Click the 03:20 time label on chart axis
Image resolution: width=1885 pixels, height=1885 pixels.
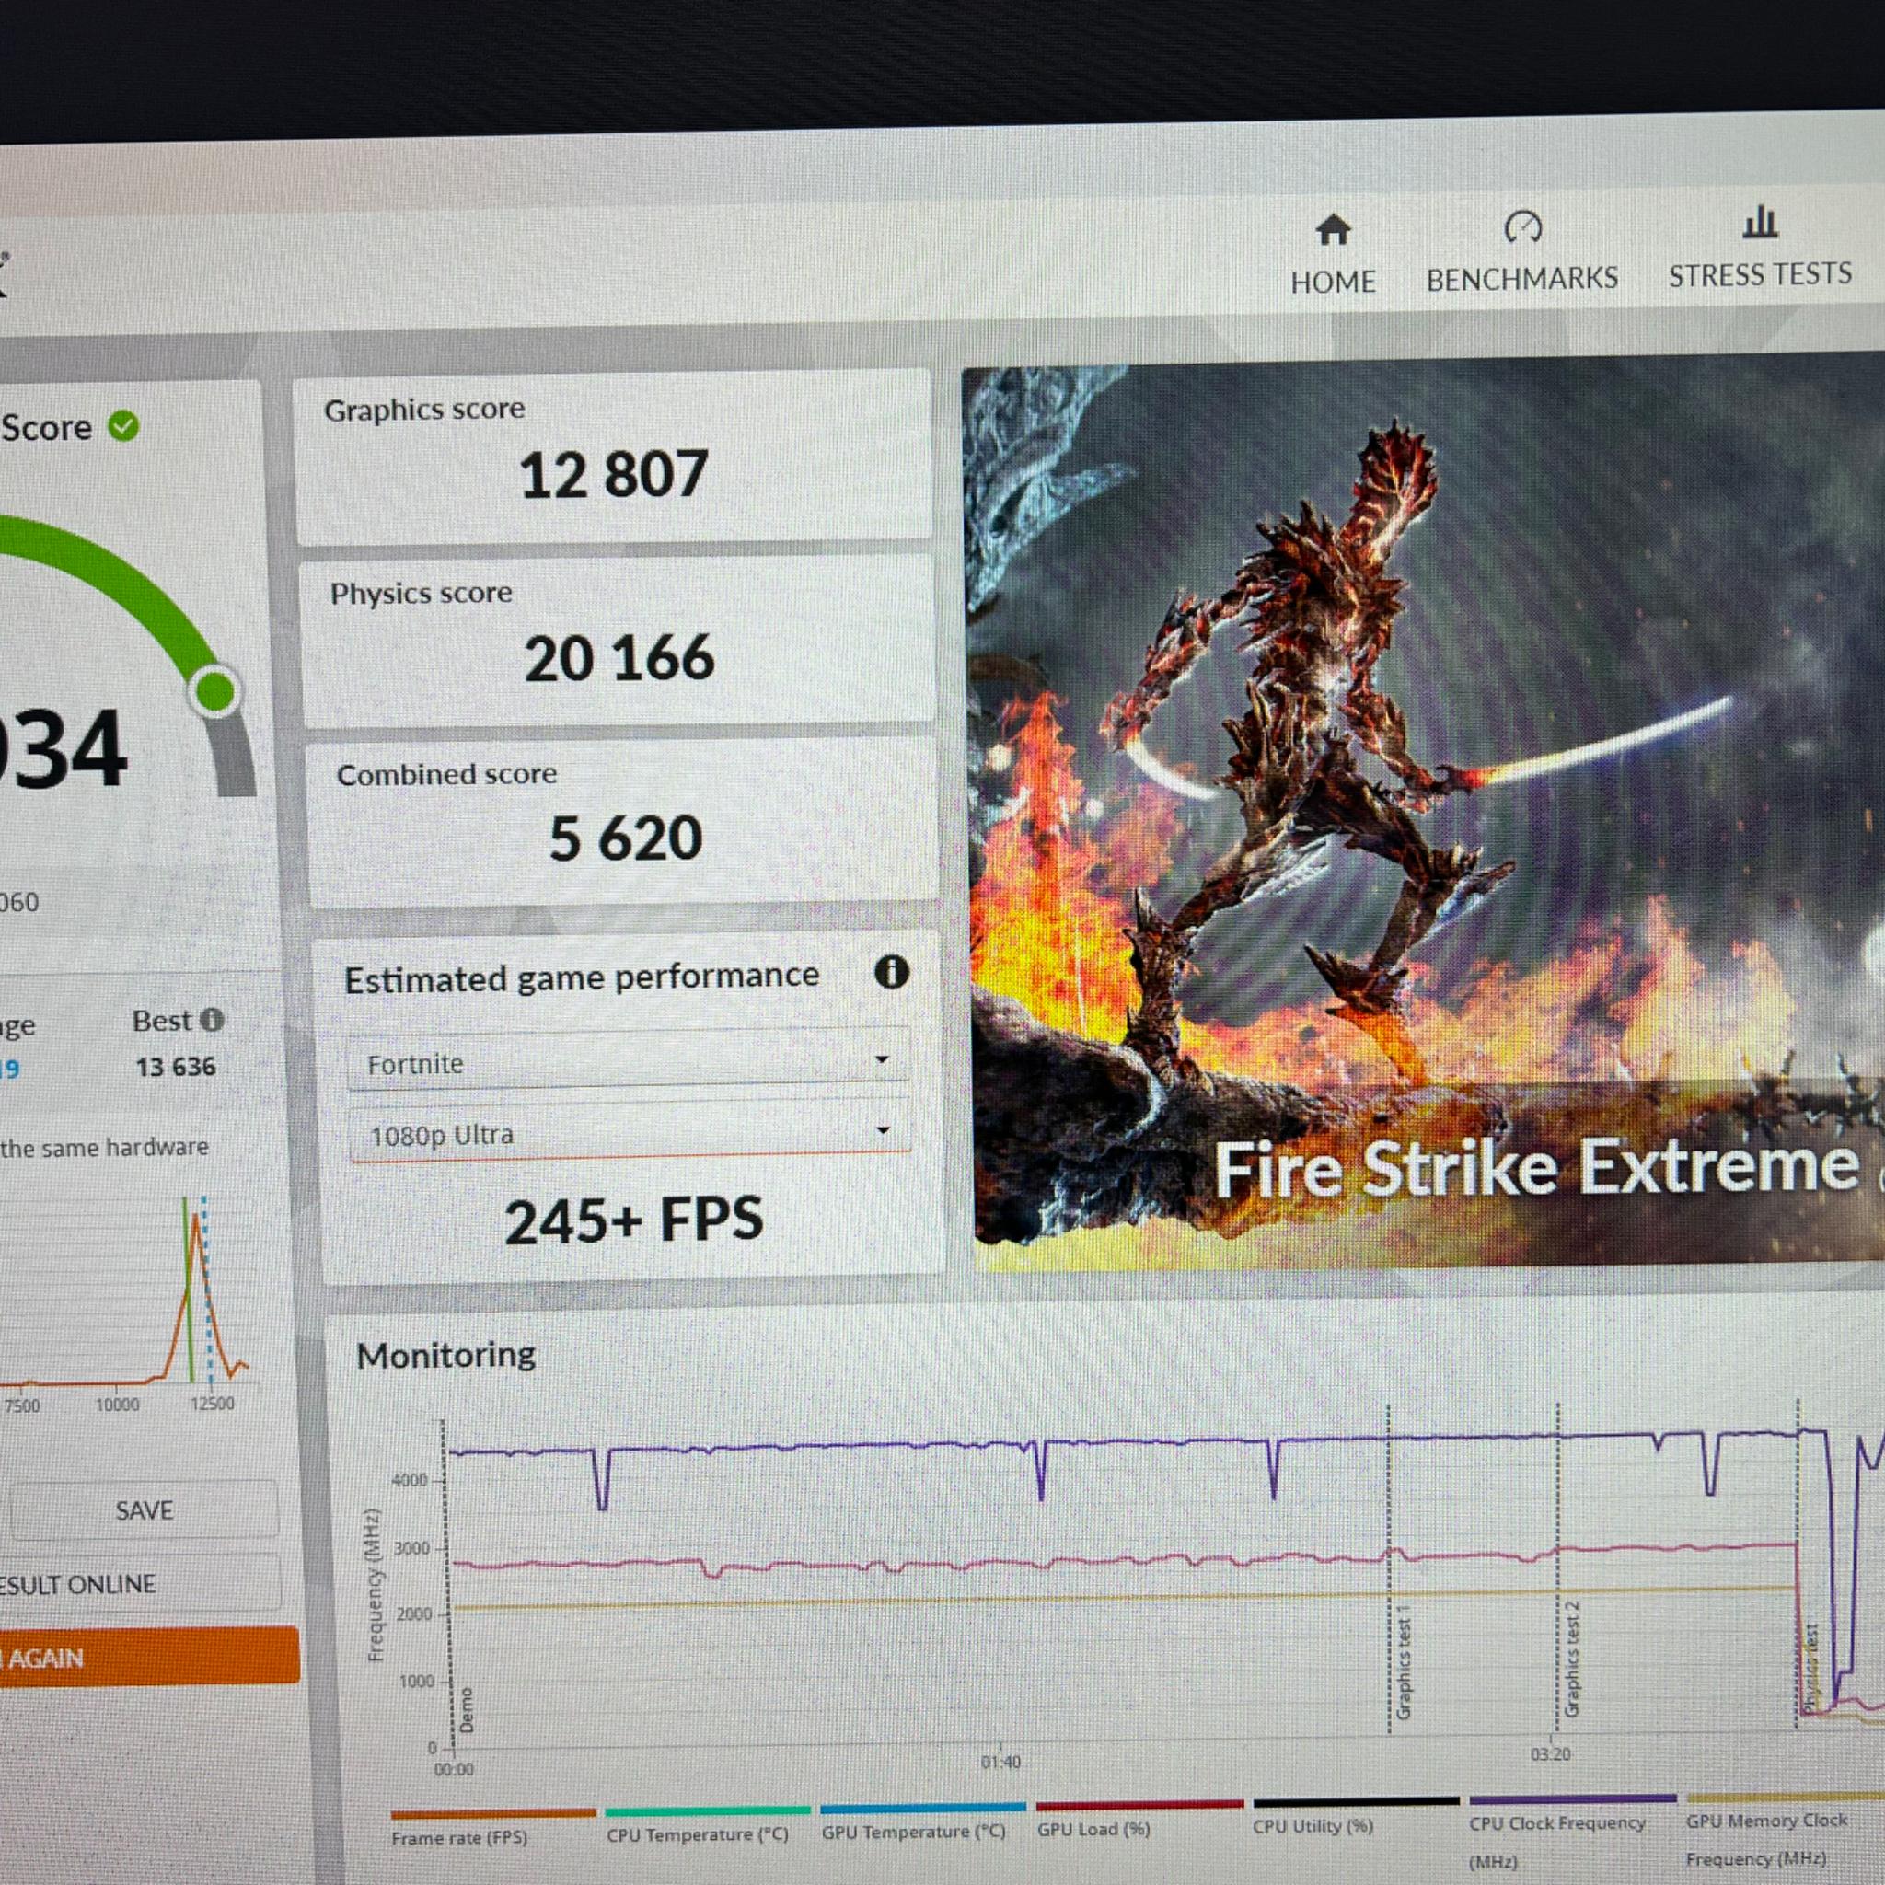coord(1549,1753)
